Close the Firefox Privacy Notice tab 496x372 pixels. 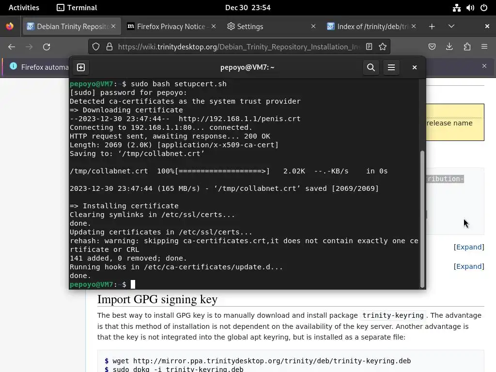[x=214, y=26]
